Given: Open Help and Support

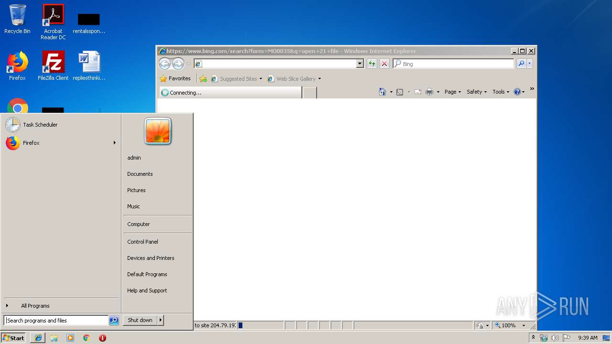Looking at the screenshot, I should pos(147,290).
